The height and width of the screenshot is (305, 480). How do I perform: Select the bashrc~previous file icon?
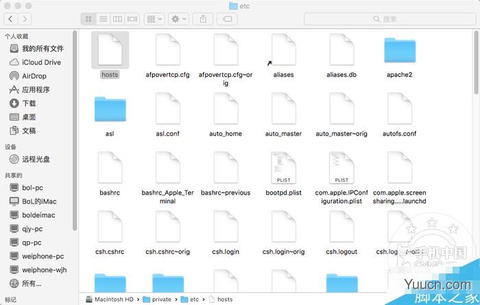click(226, 168)
